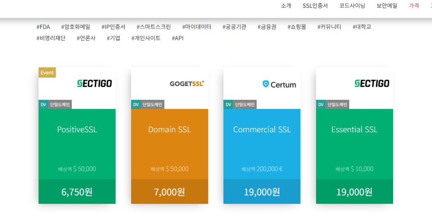Click the 6,750원 price
The width and height of the screenshot is (432, 213).
[77, 192]
